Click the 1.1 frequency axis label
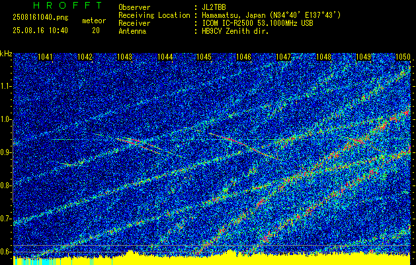This screenshot has height=265, width=416. [x=6, y=86]
